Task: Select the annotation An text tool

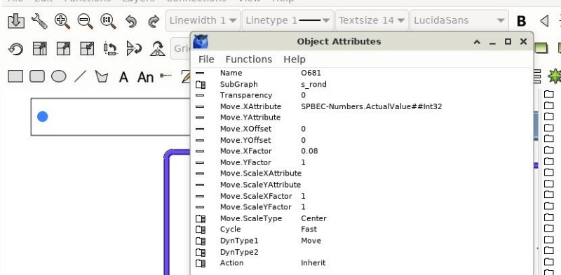Action: [x=145, y=77]
